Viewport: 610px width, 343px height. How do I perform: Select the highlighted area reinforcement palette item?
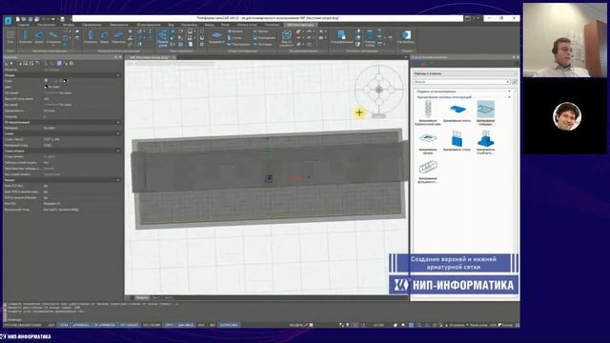point(485,112)
